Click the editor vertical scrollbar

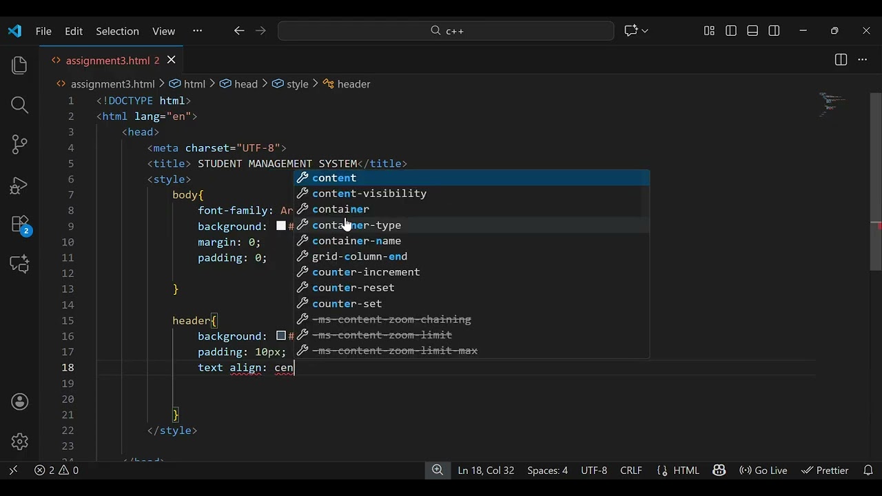coord(876,181)
